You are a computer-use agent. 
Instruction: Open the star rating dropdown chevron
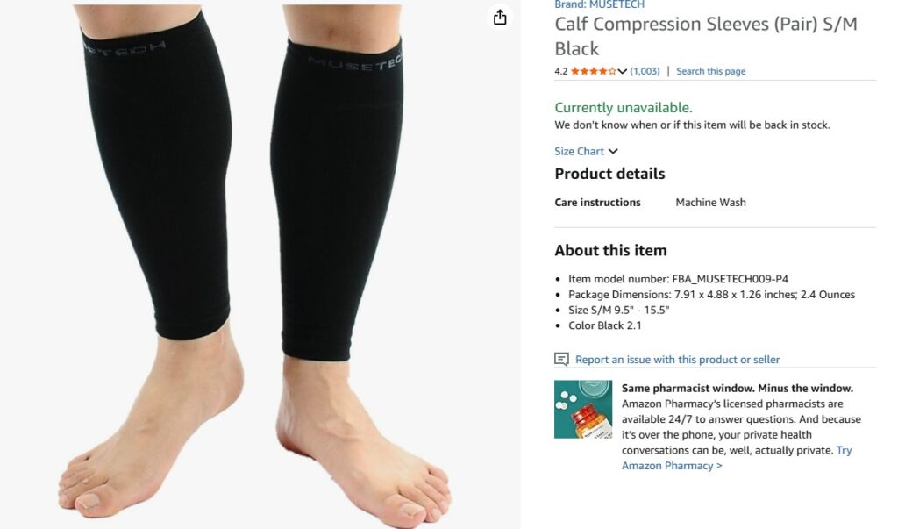(x=622, y=72)
